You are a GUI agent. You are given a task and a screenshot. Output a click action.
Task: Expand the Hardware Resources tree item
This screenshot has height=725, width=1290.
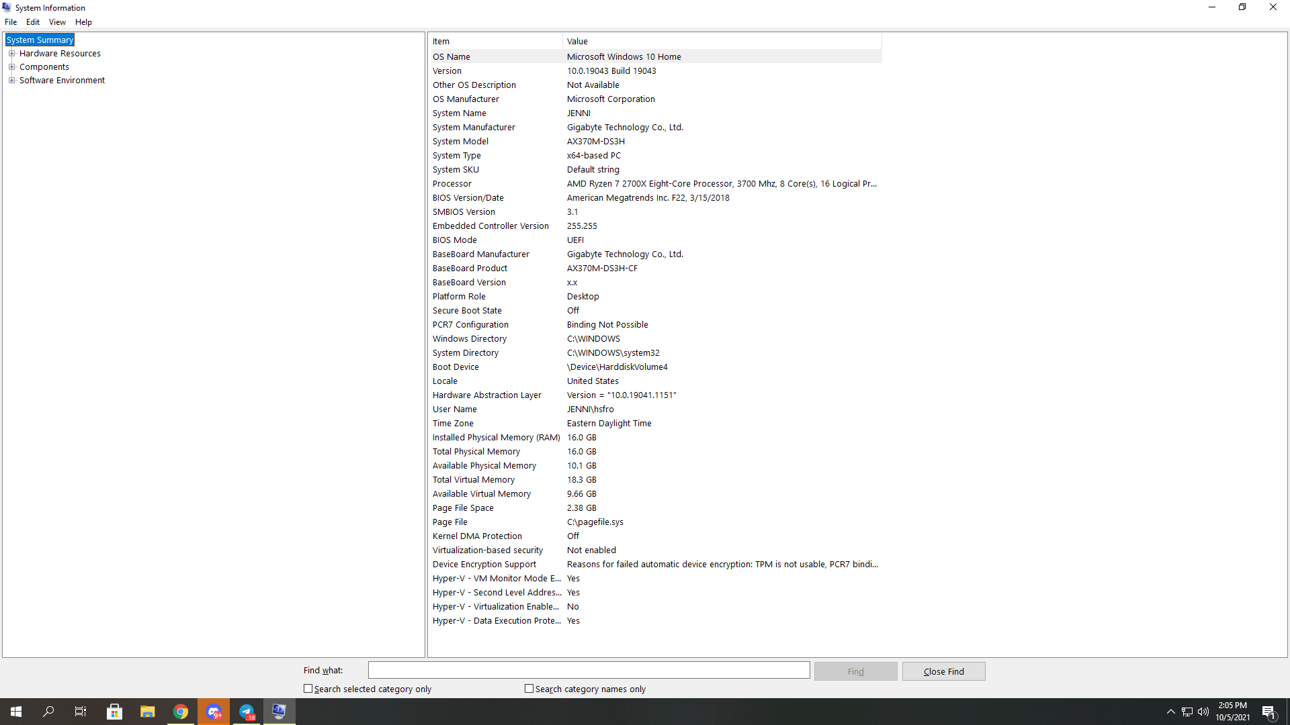[12, 53]
